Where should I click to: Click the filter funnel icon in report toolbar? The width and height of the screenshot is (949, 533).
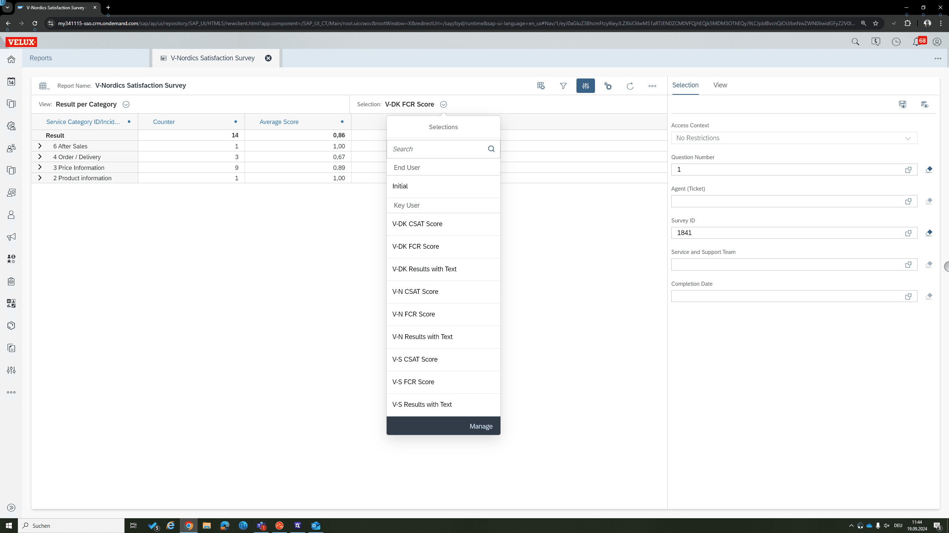563,86
